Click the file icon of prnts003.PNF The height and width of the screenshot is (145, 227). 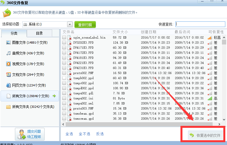pos(69,108)
